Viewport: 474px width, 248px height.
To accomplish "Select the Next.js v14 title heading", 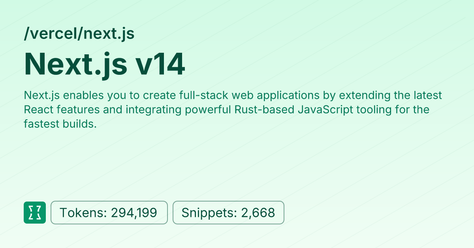I will tap(104, 64).
